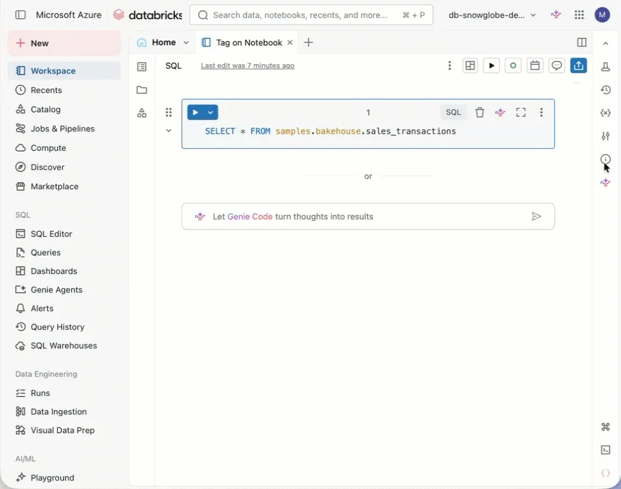Click the blue Share upload button
Image resolution: width=621 pixels, height=489 pixels.
578,66
